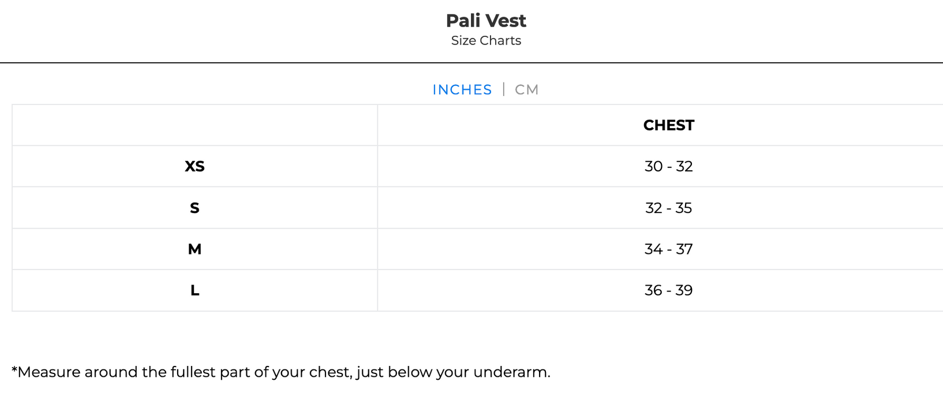The height and width of the screenshot is (404, 943).
Task: Click the asterisk starting the measuring note
Action: [14, 370]
